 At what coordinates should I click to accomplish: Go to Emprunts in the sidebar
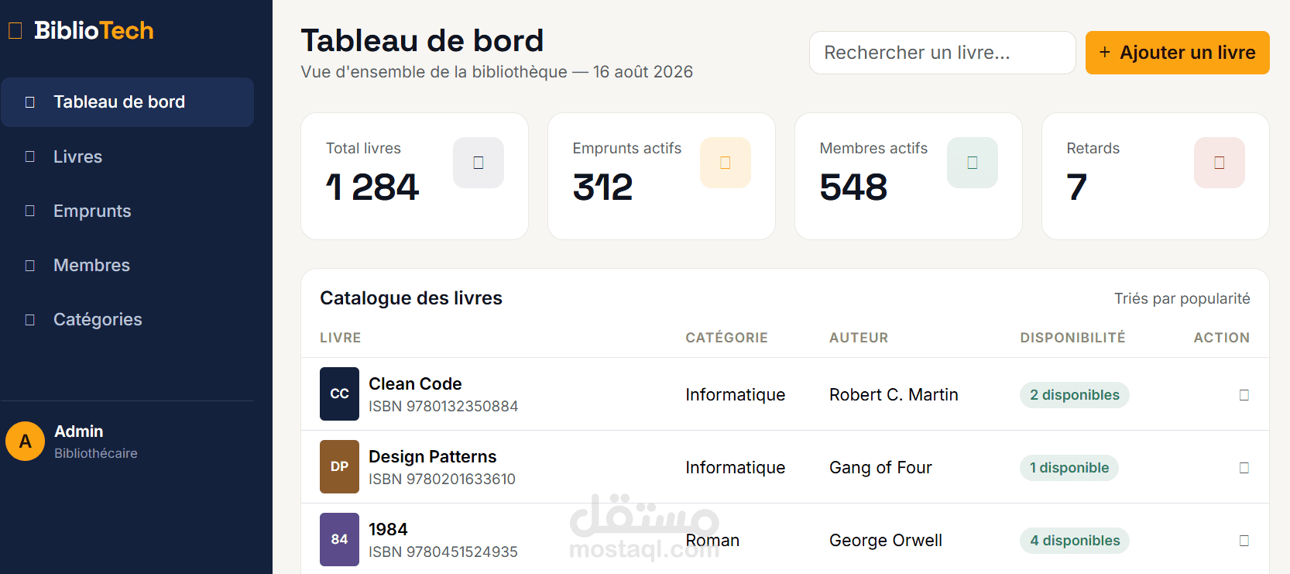pyautogui.click(x=127, y=211)
